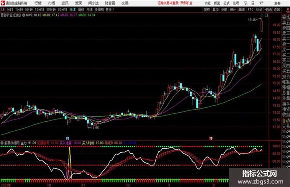Switch to the 1分钟 period tab
Image resolution: width=290 pixels, height=187 pixels.
pos(19,10)
